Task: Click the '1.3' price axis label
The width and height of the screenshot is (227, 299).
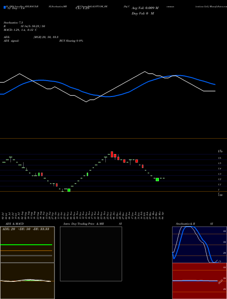Action: (x=220, y=174)
